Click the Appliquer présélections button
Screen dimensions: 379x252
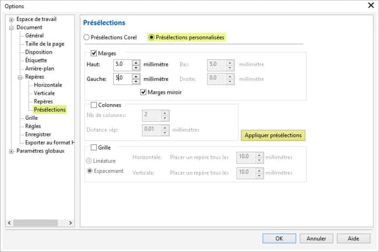click(x=273, y=135)
